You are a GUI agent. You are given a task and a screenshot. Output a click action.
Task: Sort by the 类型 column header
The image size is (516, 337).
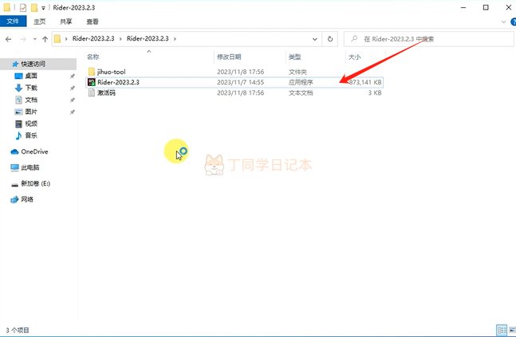tap(294, 57)
